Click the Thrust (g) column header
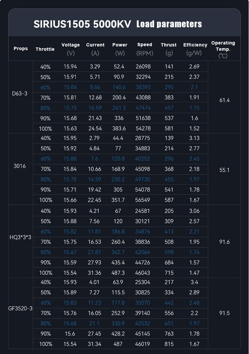The image size is (249, 354). click(x=169, y=49)
